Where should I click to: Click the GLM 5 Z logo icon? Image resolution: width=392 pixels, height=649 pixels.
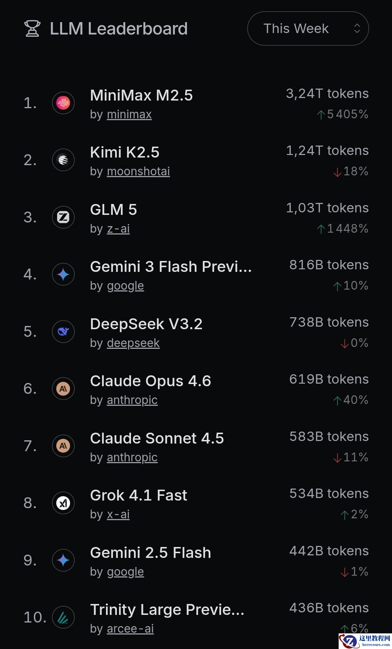point(63,217)
